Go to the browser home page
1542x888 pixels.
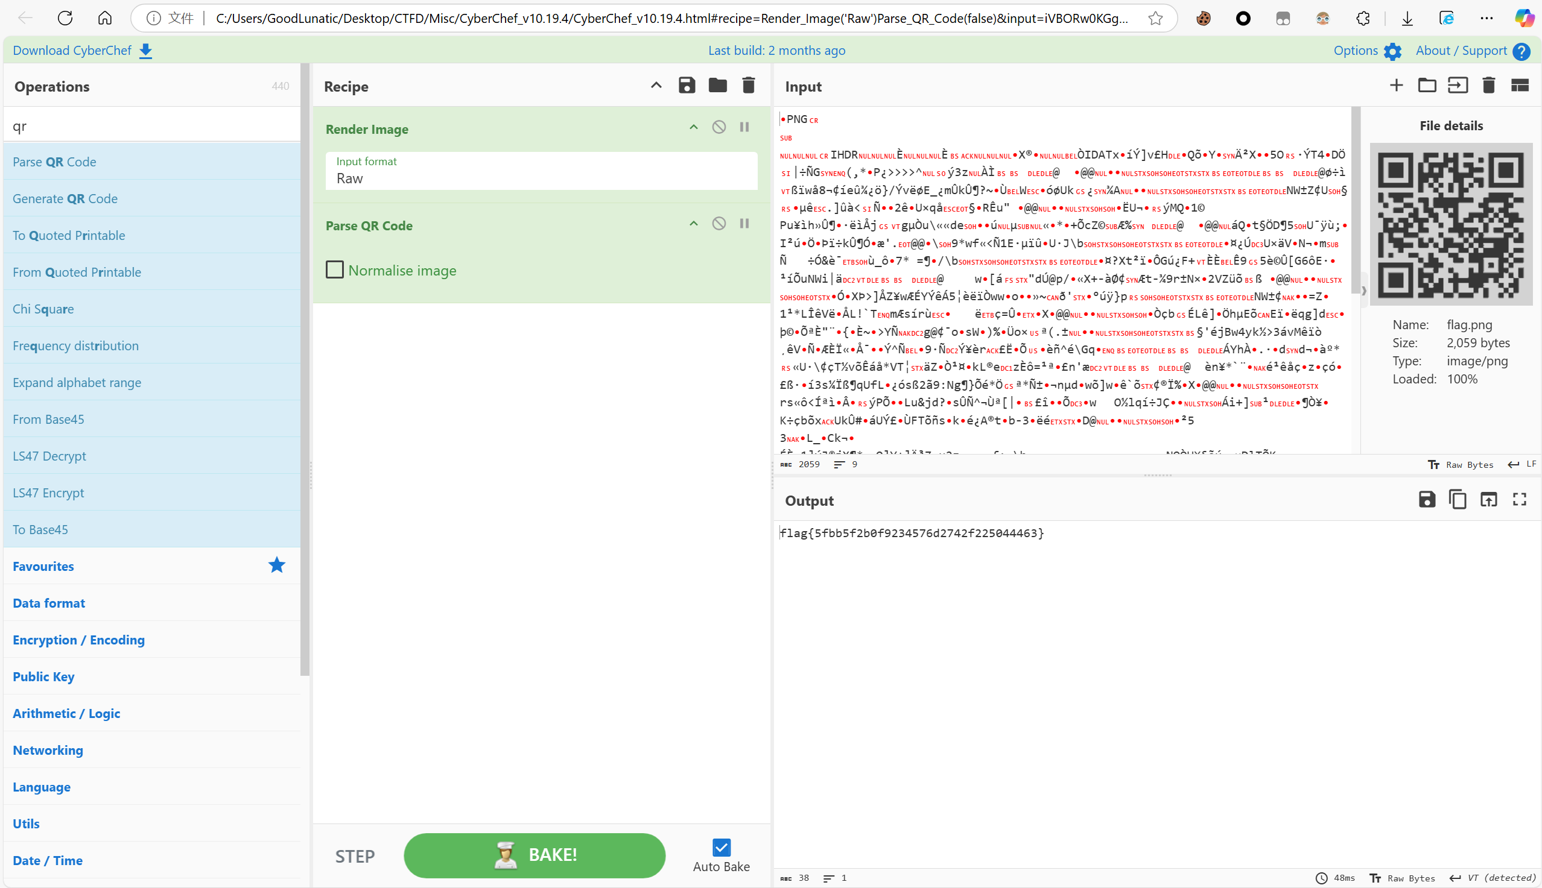[x=104, y=17]
